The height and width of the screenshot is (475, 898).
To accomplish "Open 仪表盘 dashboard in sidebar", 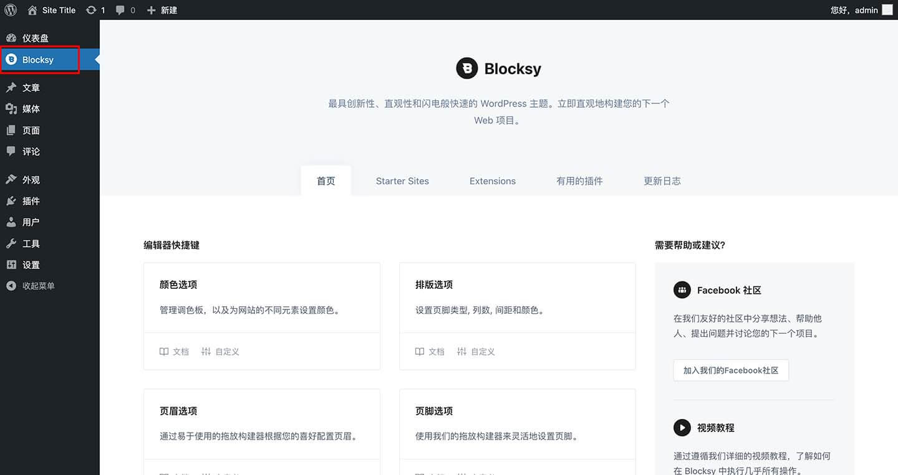I will 50,38.
